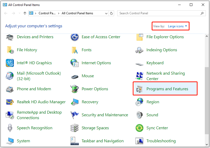This screenshot has height=148, width=210.
Task: Click the All Control Panel Items breadcrumb
Action: (x=77, y=13)
